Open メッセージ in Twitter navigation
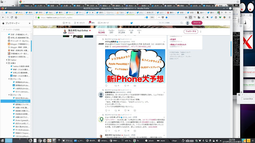The width and height of the screenshot is (255, 143). 104,23
